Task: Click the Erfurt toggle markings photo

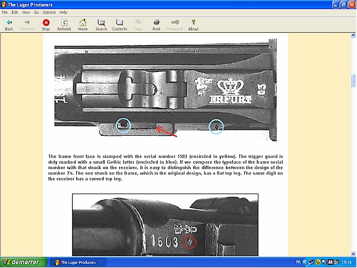Action: tap(165, 90)
